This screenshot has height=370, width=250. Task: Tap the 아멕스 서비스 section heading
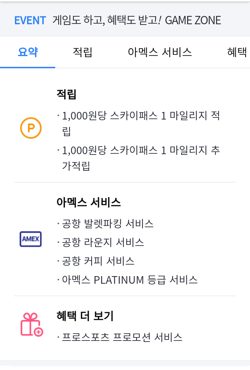click(89, 202)
